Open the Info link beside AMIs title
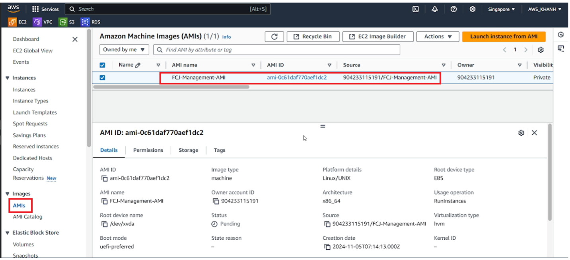The image size is (570, 260). click(x=226, y=37)
